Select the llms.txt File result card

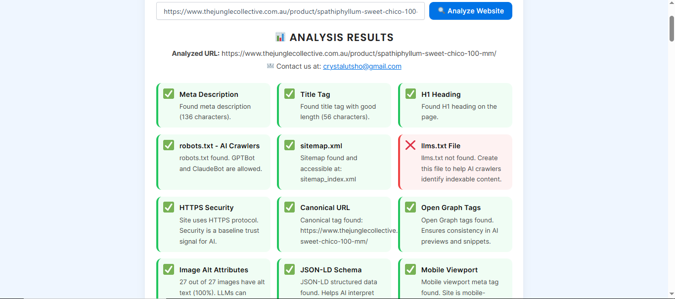point(455,162)
